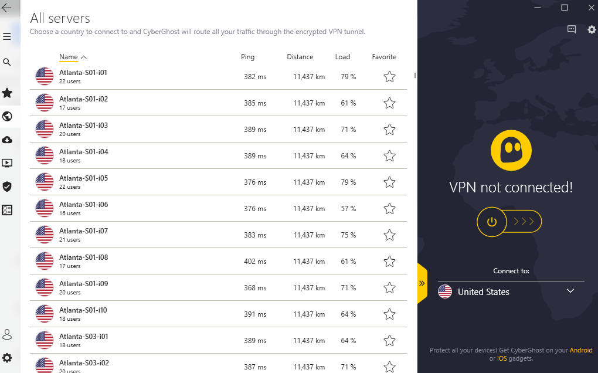Open the Android download link
The height and width of the screenshot is (373, 598).
point(580,350)
